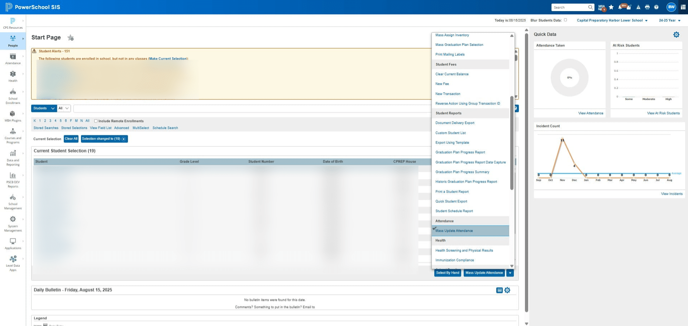The image size is (688, 326).
Task: Choose Quick Student Export menu item
Action: pyautogui.click(x=451, y=201)
